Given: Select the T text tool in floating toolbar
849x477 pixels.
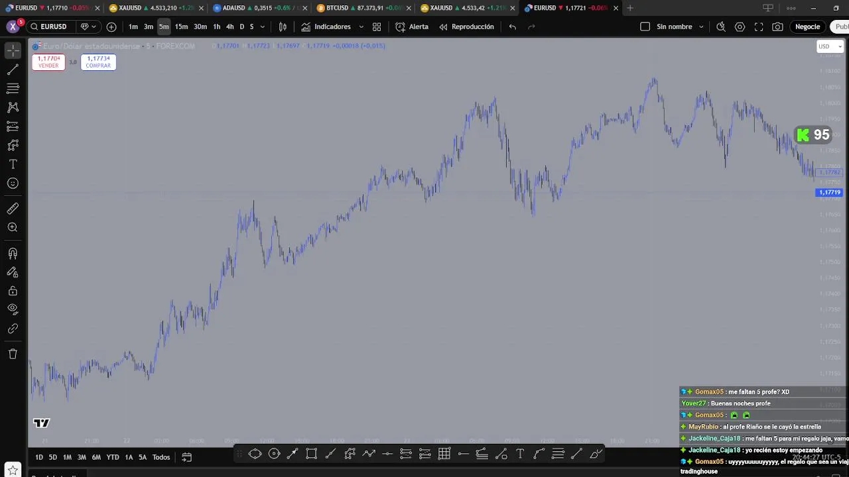Looking at the screenshot, I should coord(520,454).
